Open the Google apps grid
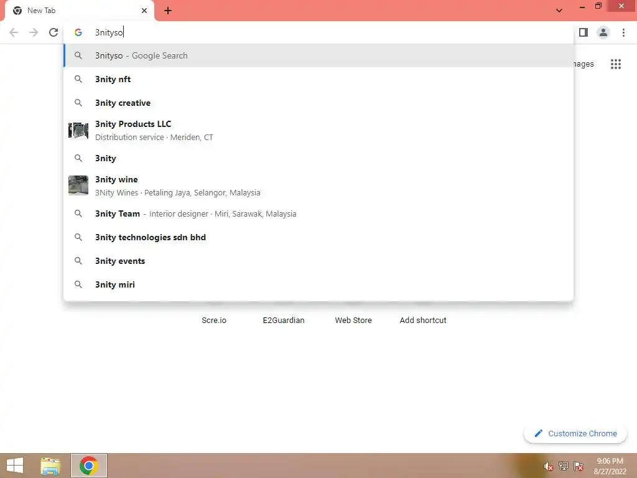This screenshot has height=478, width=637. click(x=616, y=64)
